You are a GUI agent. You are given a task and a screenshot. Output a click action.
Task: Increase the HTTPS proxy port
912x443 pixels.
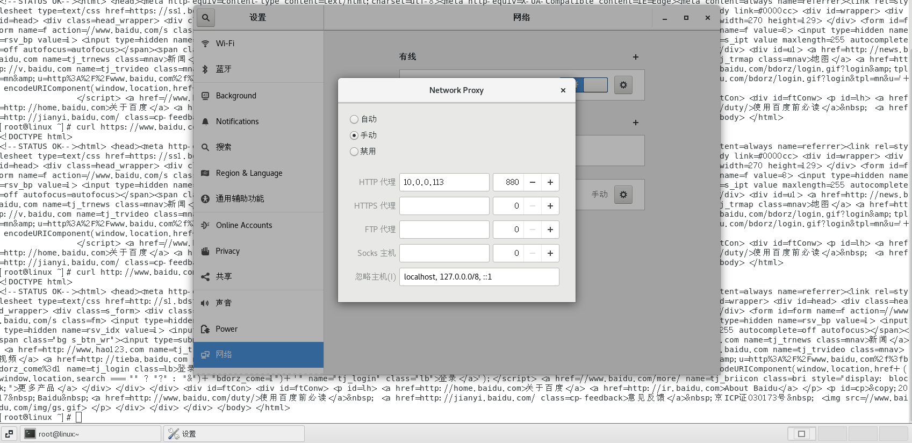(x=550, y=206)
